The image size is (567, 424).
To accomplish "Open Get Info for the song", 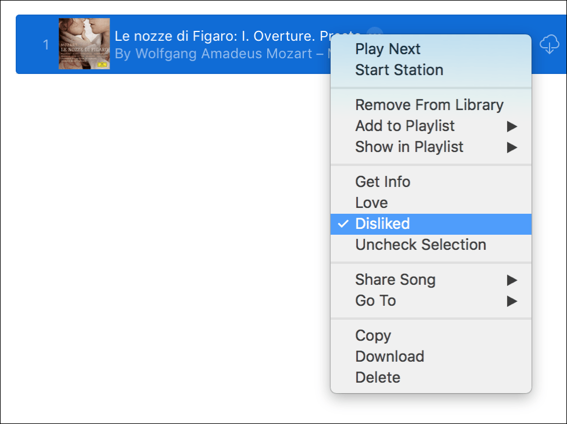I will pyautogui.click(x=382, y=182).
